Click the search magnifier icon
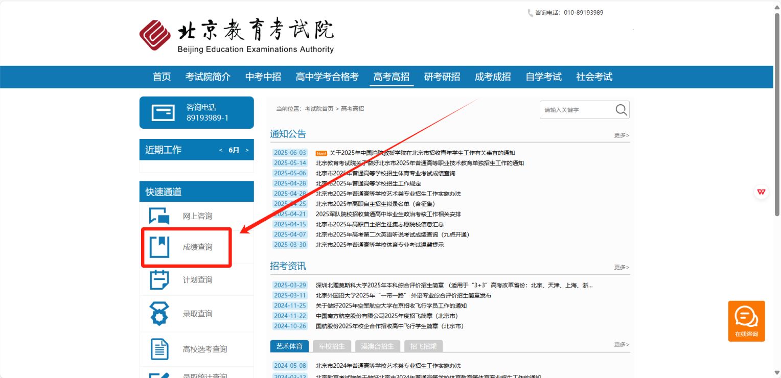Screen dimensions: 781x378 point(621,110)
